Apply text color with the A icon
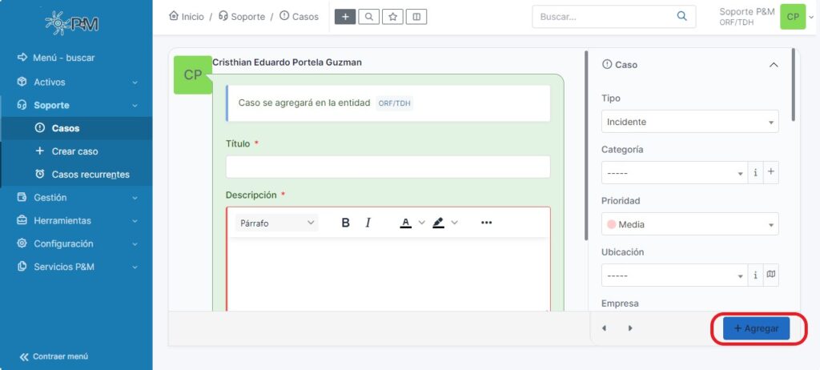Viewport: 820px width, 370px height. pos(406,223)
